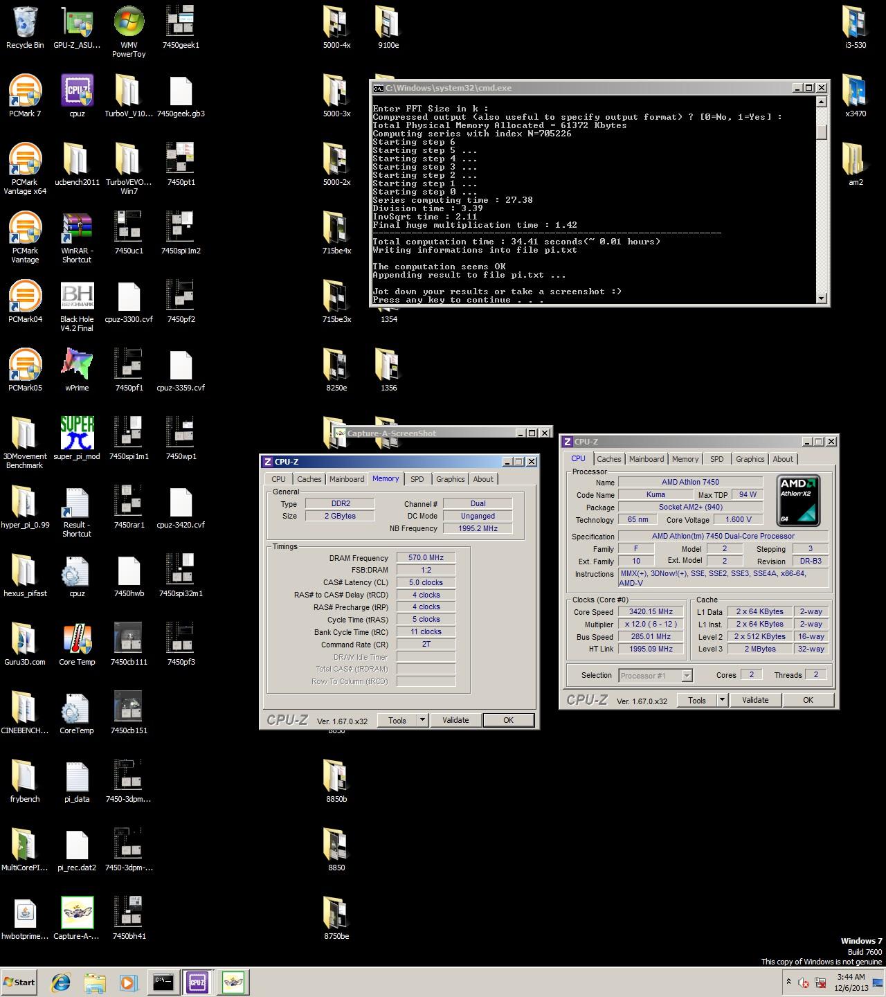Screen dimensions: 886x997
Task: Click Core Speed value 3420.15 MHz
Action: [651, 611]
